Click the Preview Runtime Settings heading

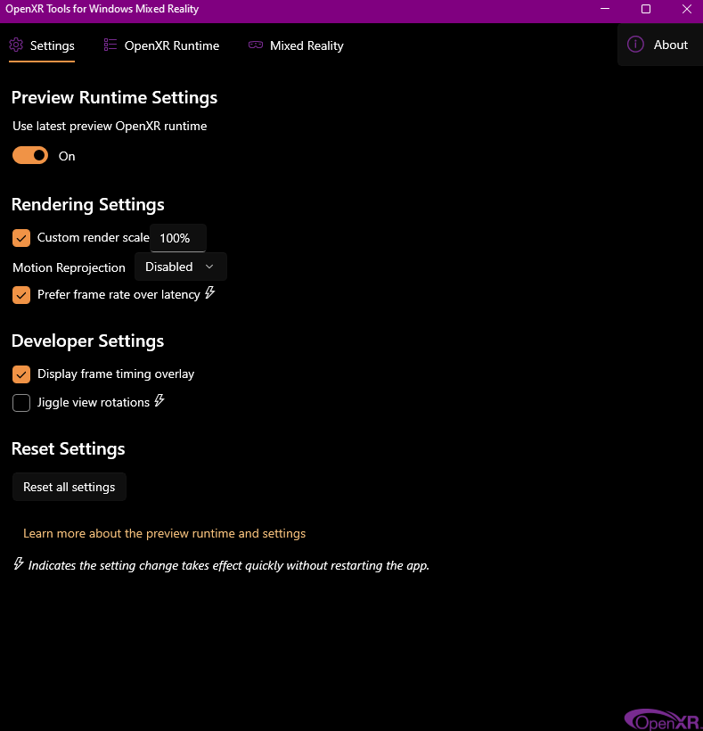[115, 97]
